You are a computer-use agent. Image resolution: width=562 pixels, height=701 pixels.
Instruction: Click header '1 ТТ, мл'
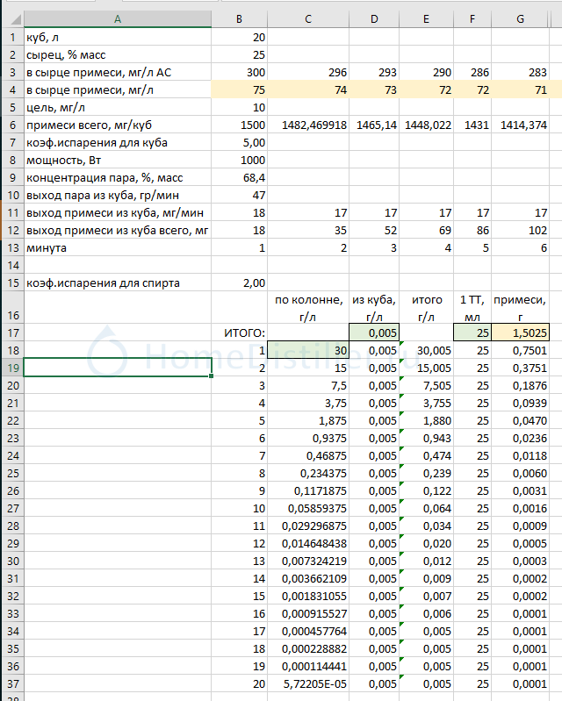click(x=472, y=308)
